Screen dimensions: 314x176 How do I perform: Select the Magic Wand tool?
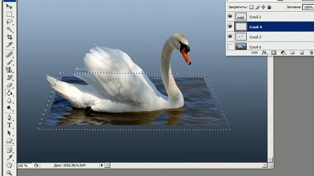click(x=9, y=29)
